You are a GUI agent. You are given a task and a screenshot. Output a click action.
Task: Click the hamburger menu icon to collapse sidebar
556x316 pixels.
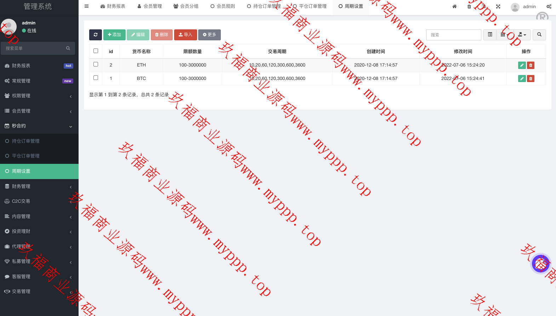click(87, 6)
